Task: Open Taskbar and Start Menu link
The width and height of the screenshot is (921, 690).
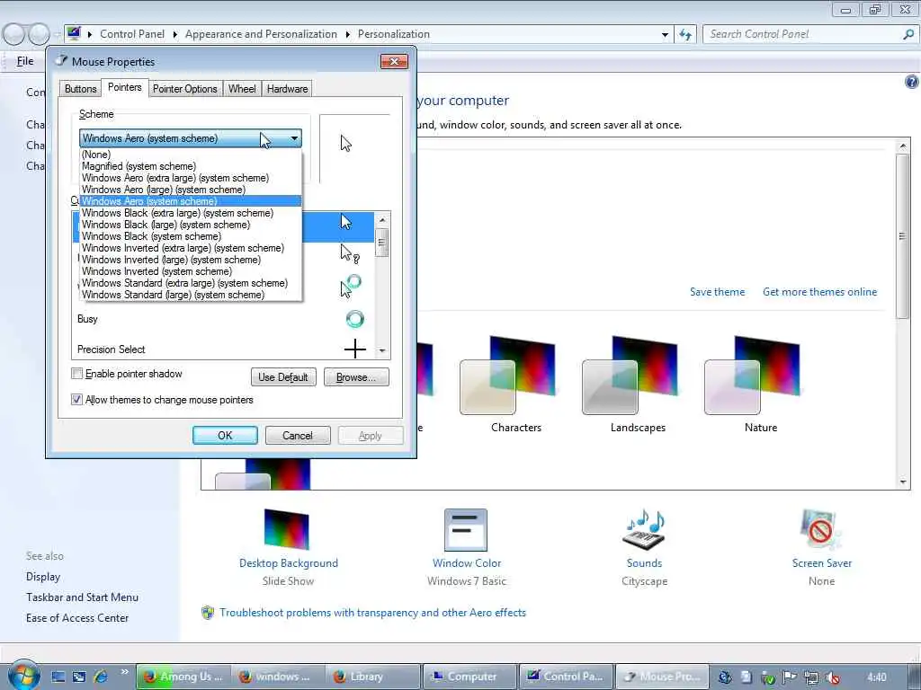Action: [x=82, y=597]
